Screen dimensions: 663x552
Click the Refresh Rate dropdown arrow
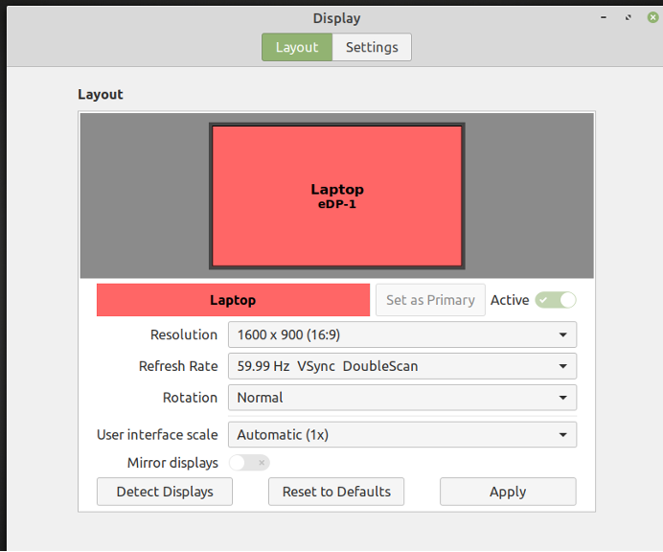tap(562, 366)
